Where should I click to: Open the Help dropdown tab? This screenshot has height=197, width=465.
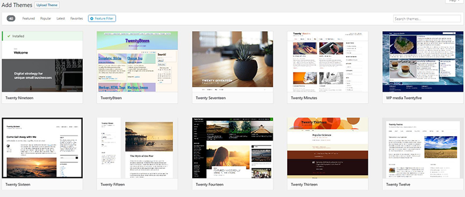(x=454, y=1)
